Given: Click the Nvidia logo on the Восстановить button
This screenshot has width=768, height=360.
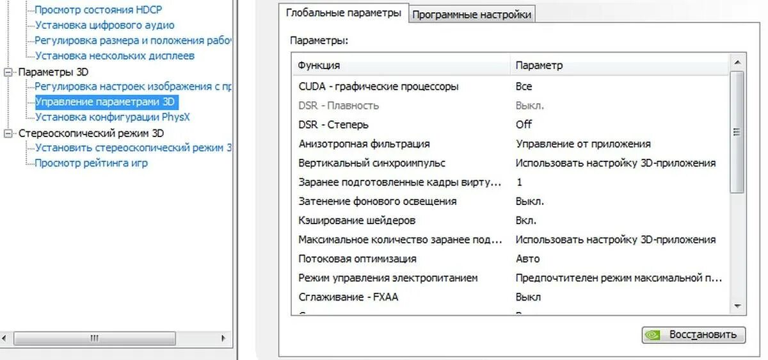Looking at the screenshot, I should click(x=653, y=334).
